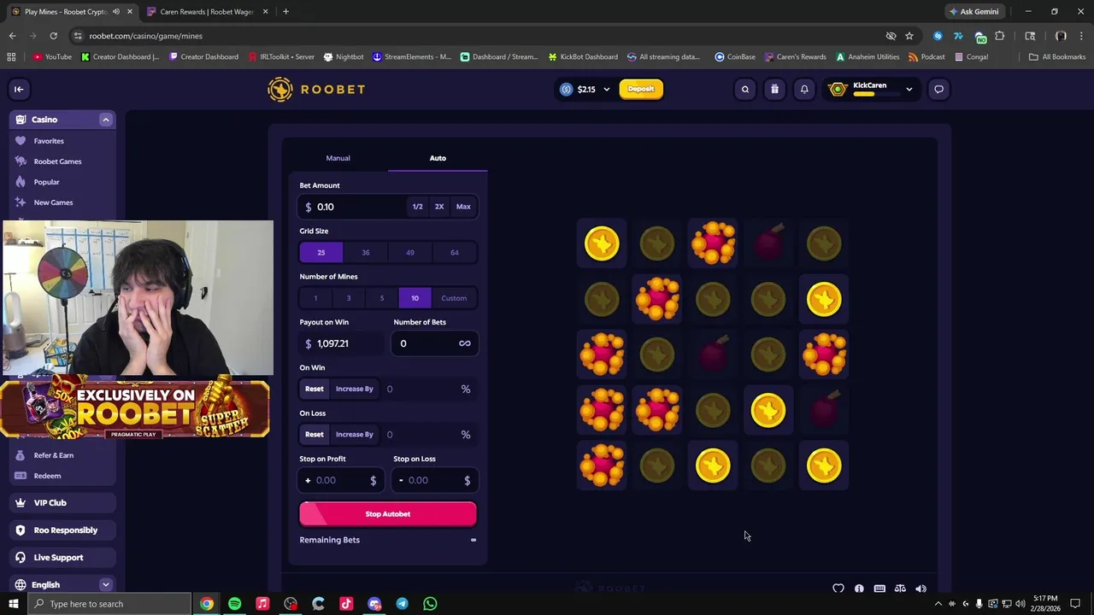Select Reset under On Win
Screen dimensions: 1094x615
pyautogui.click(x=315, y=389)
